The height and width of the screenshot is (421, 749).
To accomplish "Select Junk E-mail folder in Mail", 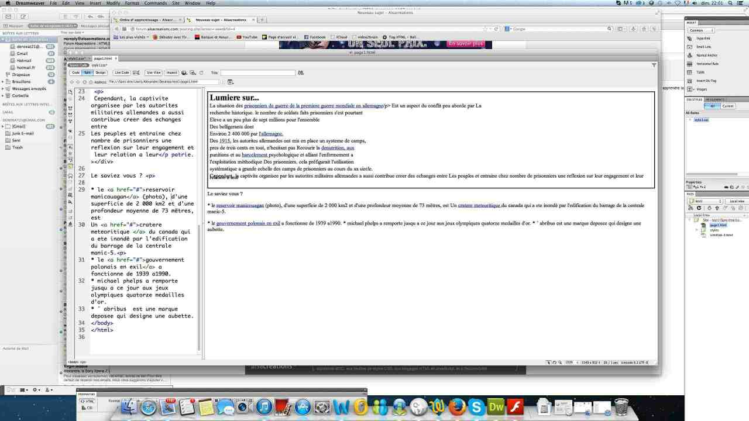I will [x=23, y=133].
